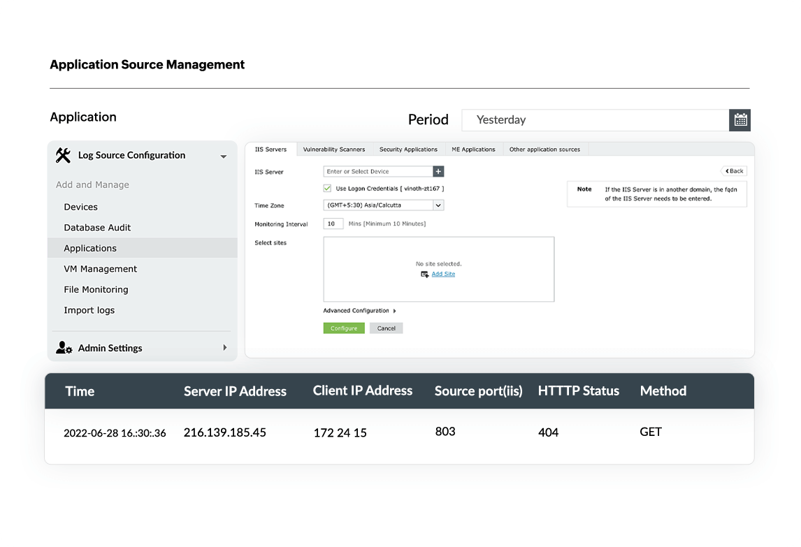This screenshot has width=801, height=547.
Task: Click the green Configure button
Action: click(x=344, y=328)
